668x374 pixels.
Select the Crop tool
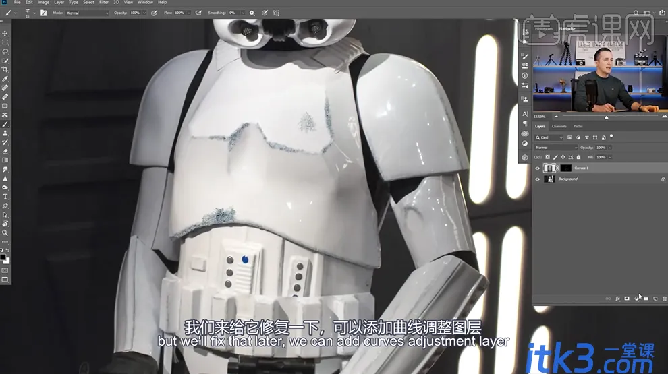[x=5, y=70]
